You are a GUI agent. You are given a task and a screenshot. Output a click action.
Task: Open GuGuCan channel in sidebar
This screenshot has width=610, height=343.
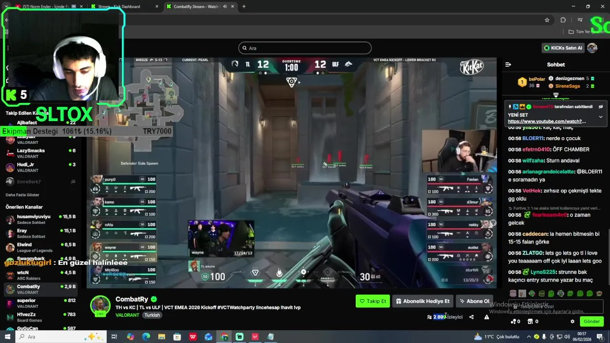pos(40,329)
